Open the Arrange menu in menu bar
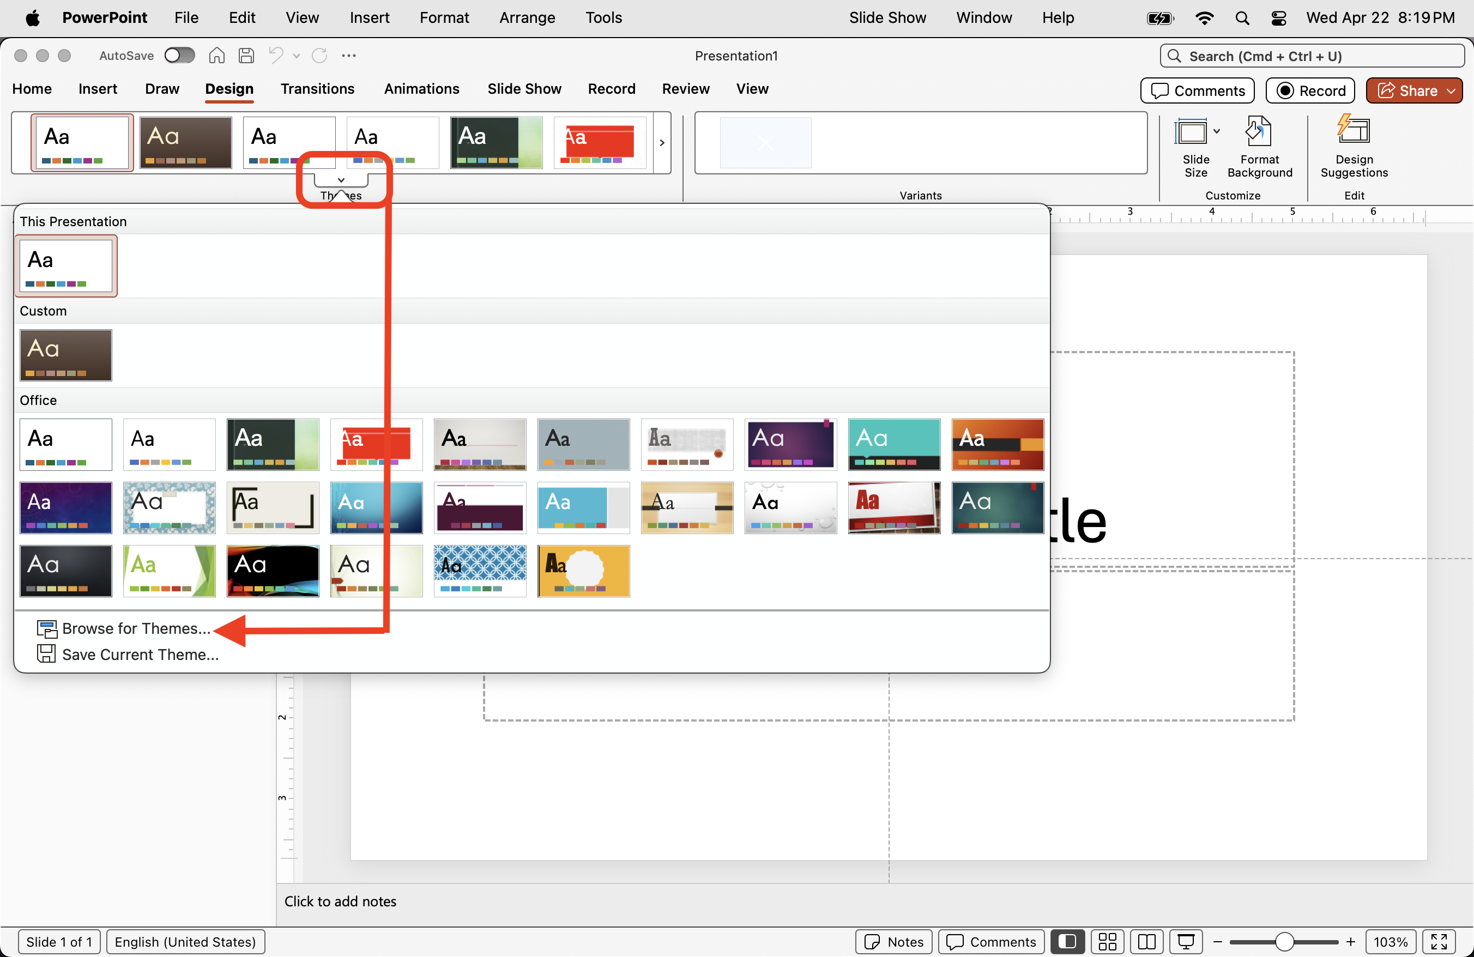This screenshot has width=1474, height=957. pos(527,18)
